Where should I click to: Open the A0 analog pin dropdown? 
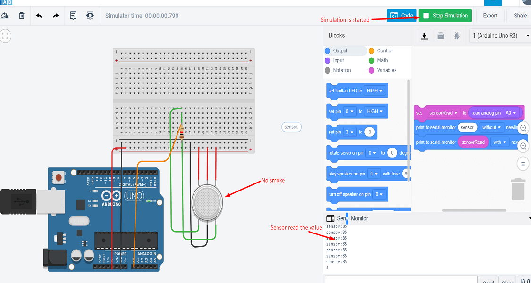pyautogui.click(x=511, y=113)
